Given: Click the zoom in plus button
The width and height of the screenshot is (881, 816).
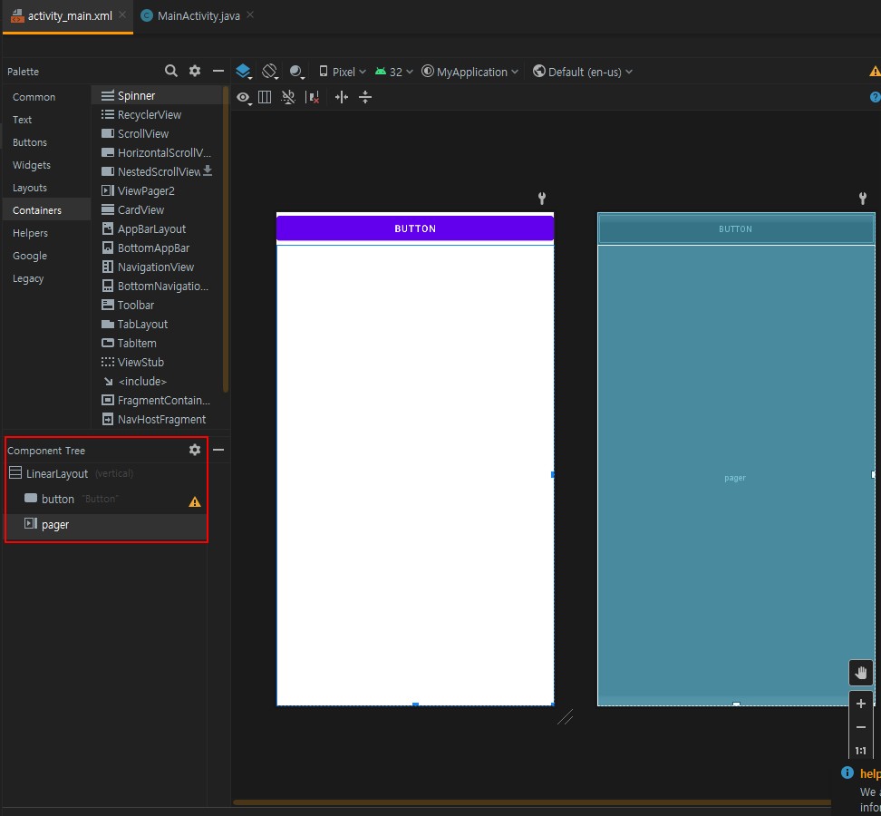Looking at the screenshot, I should click(861, 704).
